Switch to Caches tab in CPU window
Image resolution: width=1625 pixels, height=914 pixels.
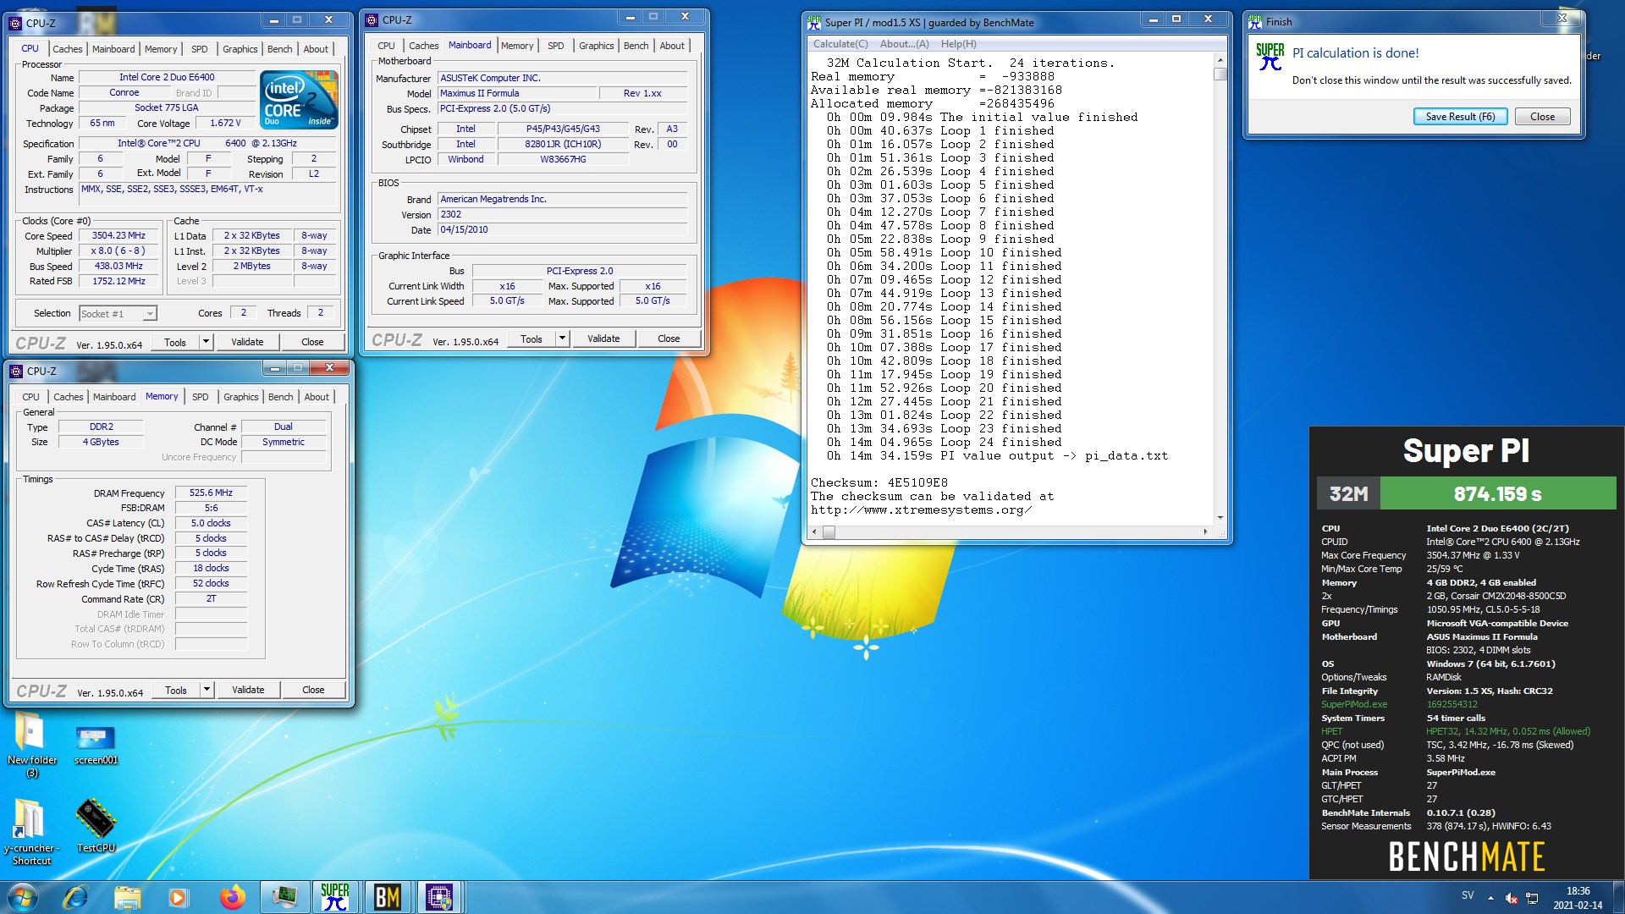coord(68,49)
